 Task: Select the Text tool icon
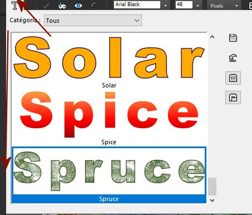point(16,5)
